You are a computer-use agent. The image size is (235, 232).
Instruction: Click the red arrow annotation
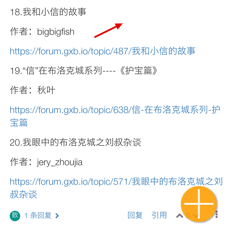[109, 30]
